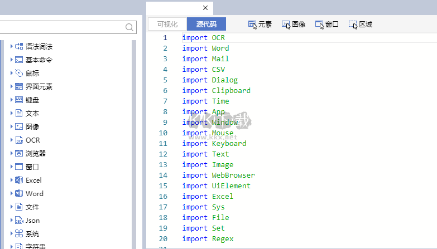Click line number 14 in gutter

click(x=163, y=175)
